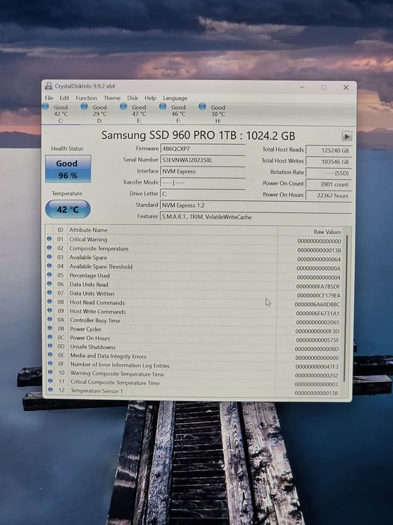This screenshot has width=393, height=525.
Task: Select the Unsafe Shutdowns attribute name
Action: [93, 346]
